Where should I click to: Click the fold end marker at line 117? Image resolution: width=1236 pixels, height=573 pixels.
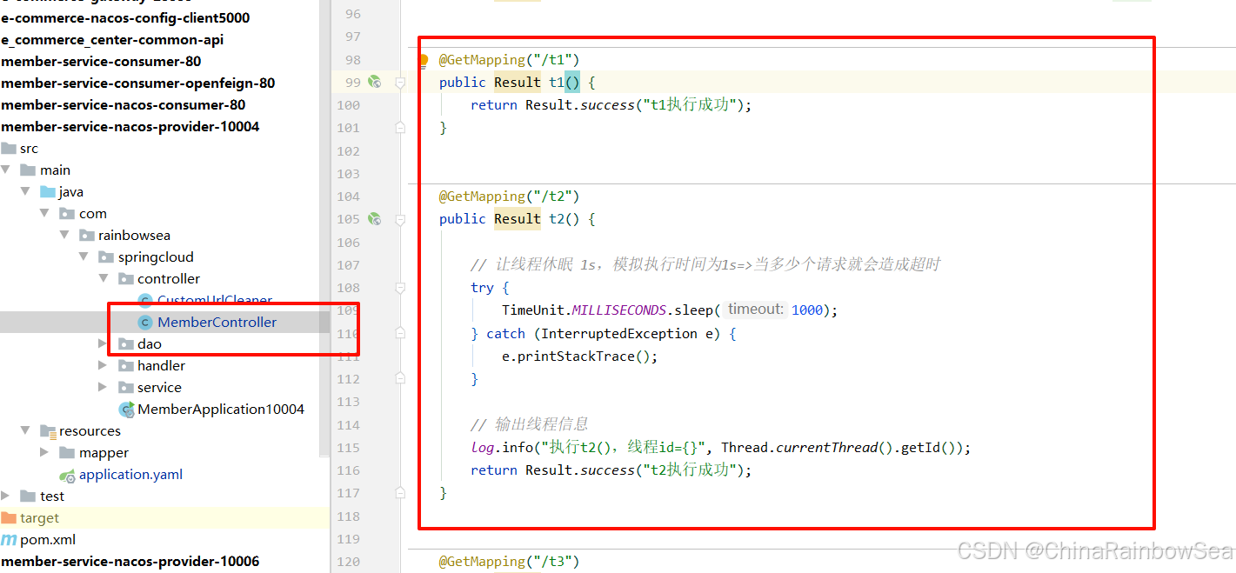coord(400,493)
